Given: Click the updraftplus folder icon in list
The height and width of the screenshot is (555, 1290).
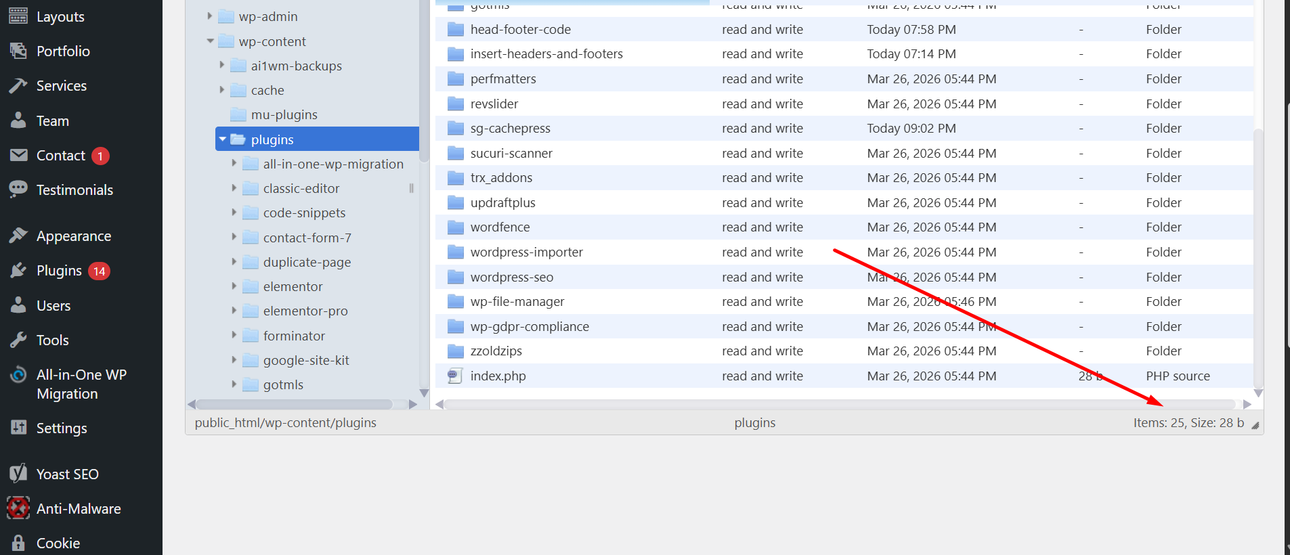Looking at the screenshot, I should [456, 202].
